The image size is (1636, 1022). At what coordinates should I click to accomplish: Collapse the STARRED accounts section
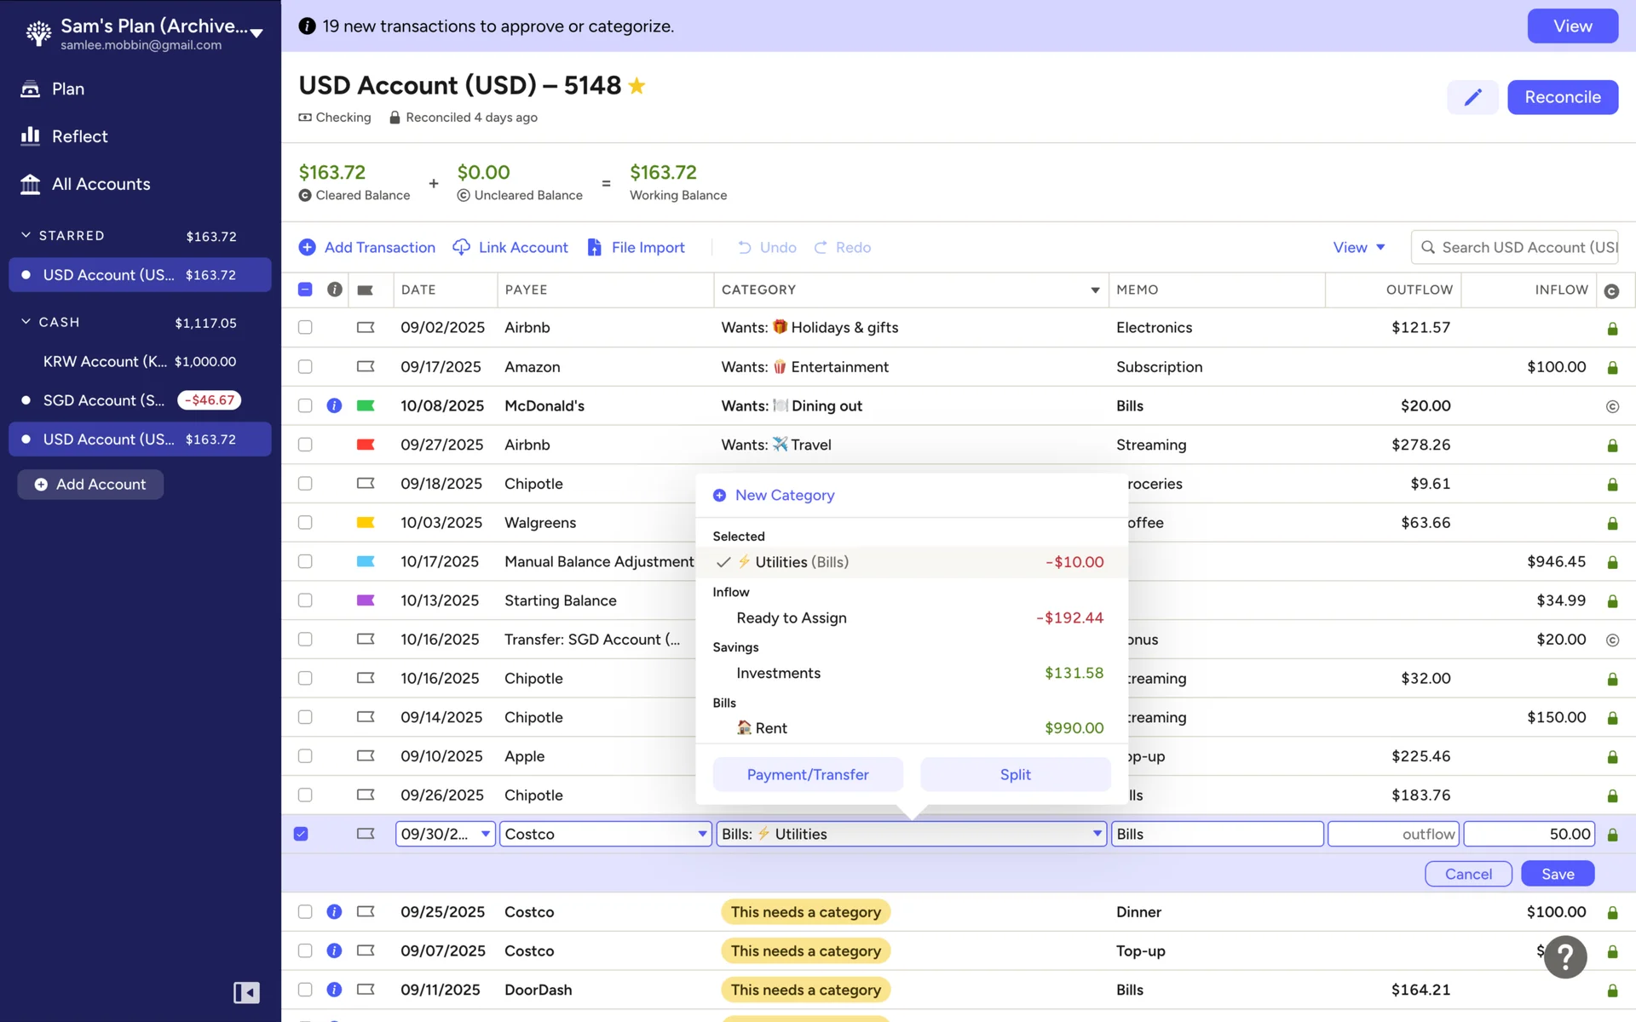coord(26,235)
